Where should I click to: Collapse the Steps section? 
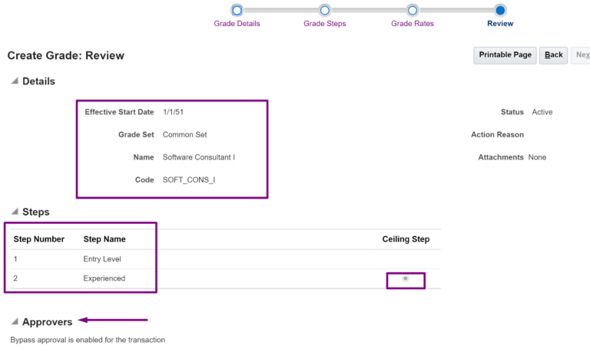(x=15, y=212)
